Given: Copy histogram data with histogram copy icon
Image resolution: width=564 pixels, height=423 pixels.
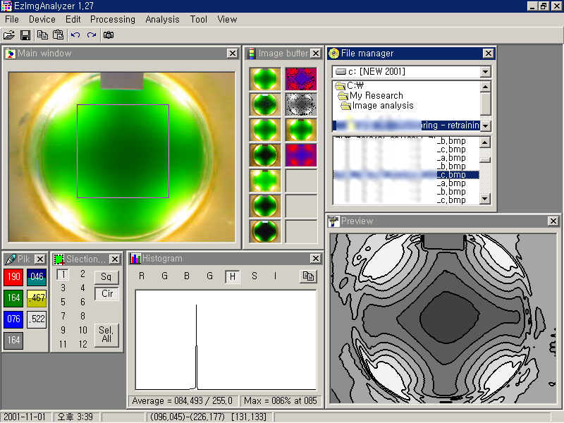Looking at the screenshot, I should (308, 276).
